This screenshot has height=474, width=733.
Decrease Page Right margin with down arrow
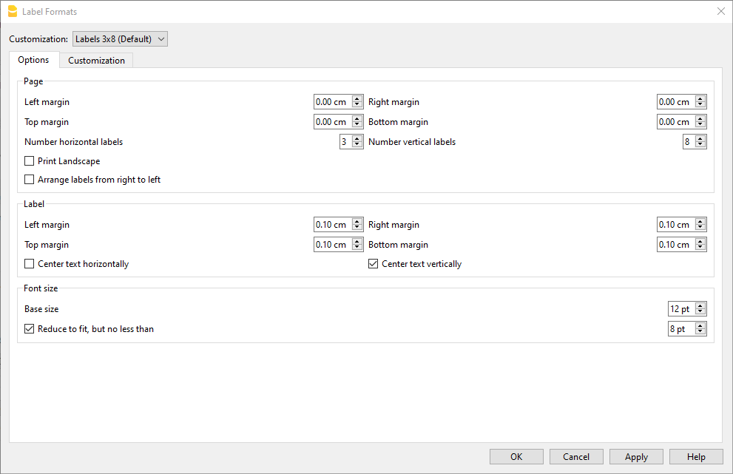pos(700,105)
